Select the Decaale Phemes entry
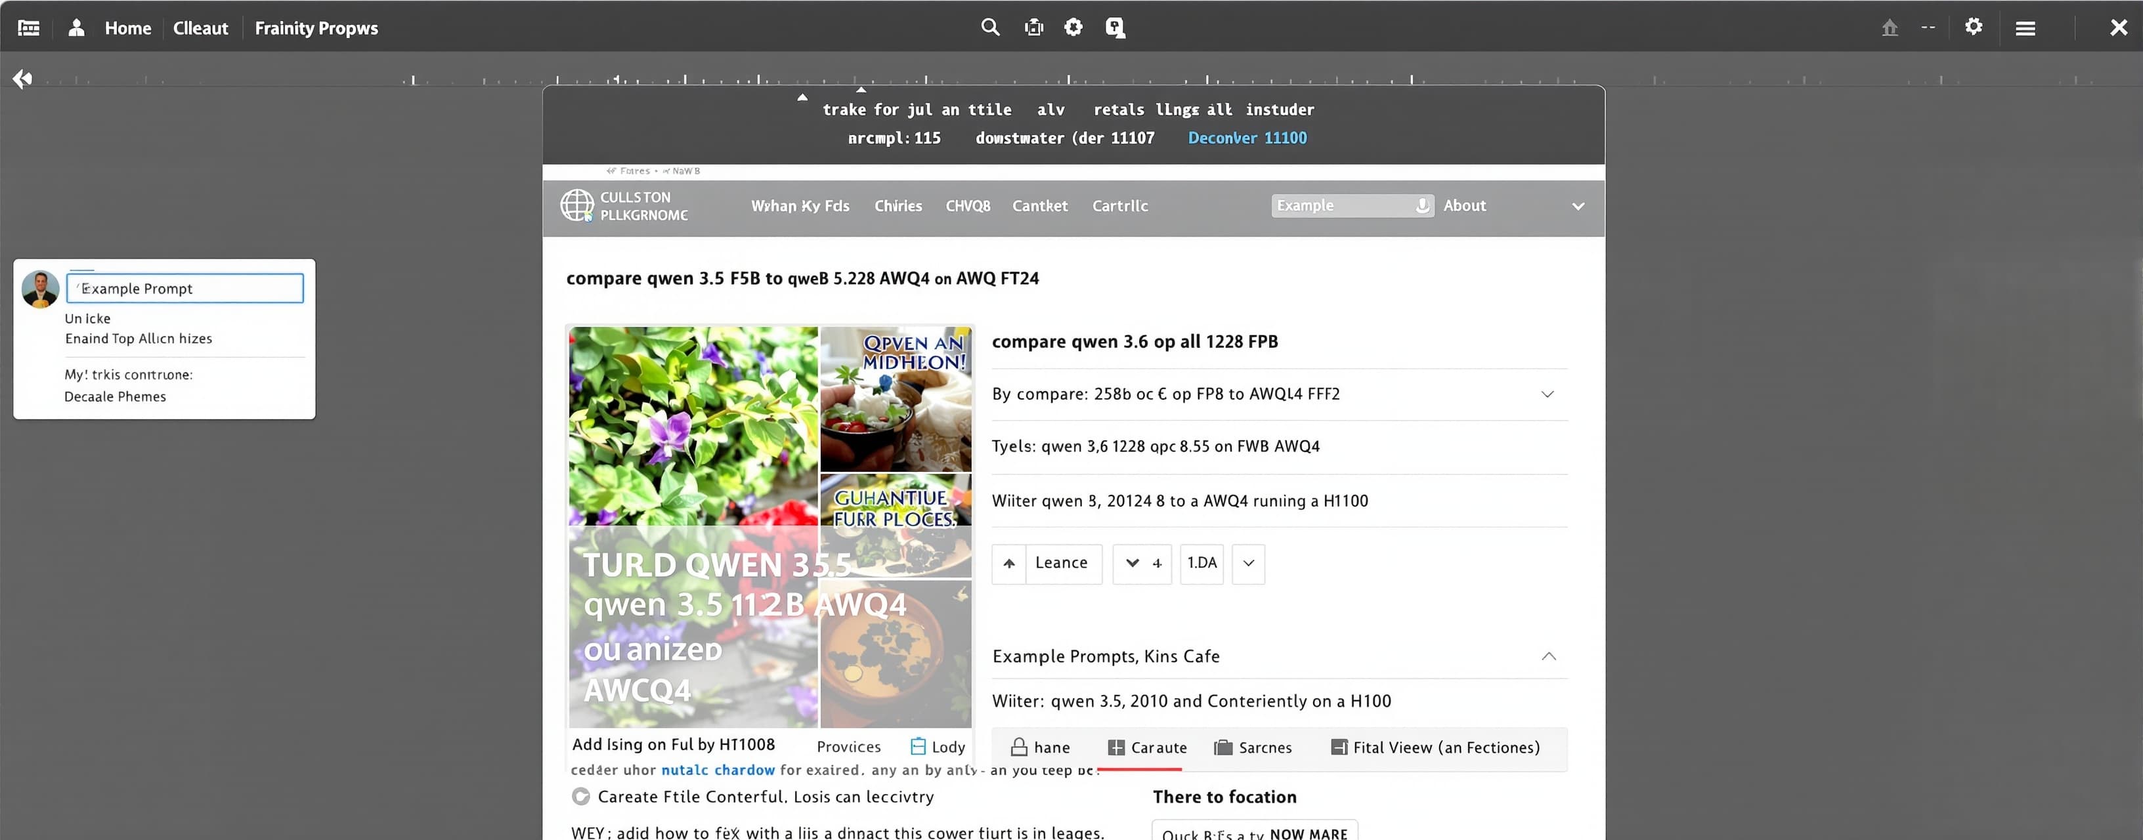The width and height of the screenshot is (2143, 840). (x=115, y=397)
